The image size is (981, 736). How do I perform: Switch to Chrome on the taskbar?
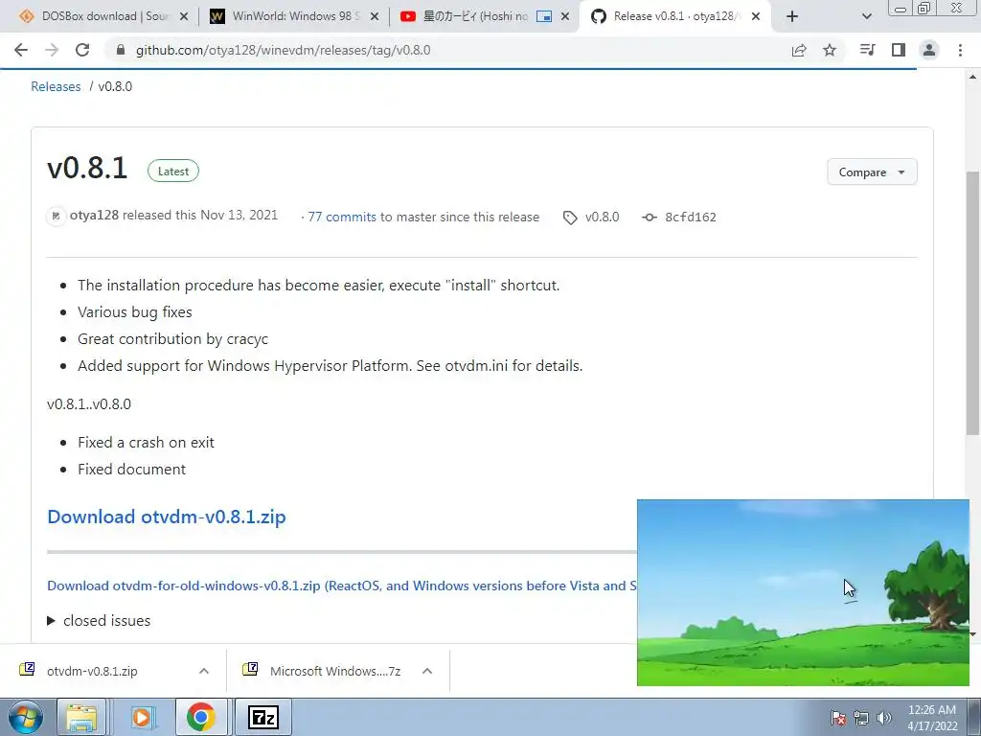[x=201, y=717]
